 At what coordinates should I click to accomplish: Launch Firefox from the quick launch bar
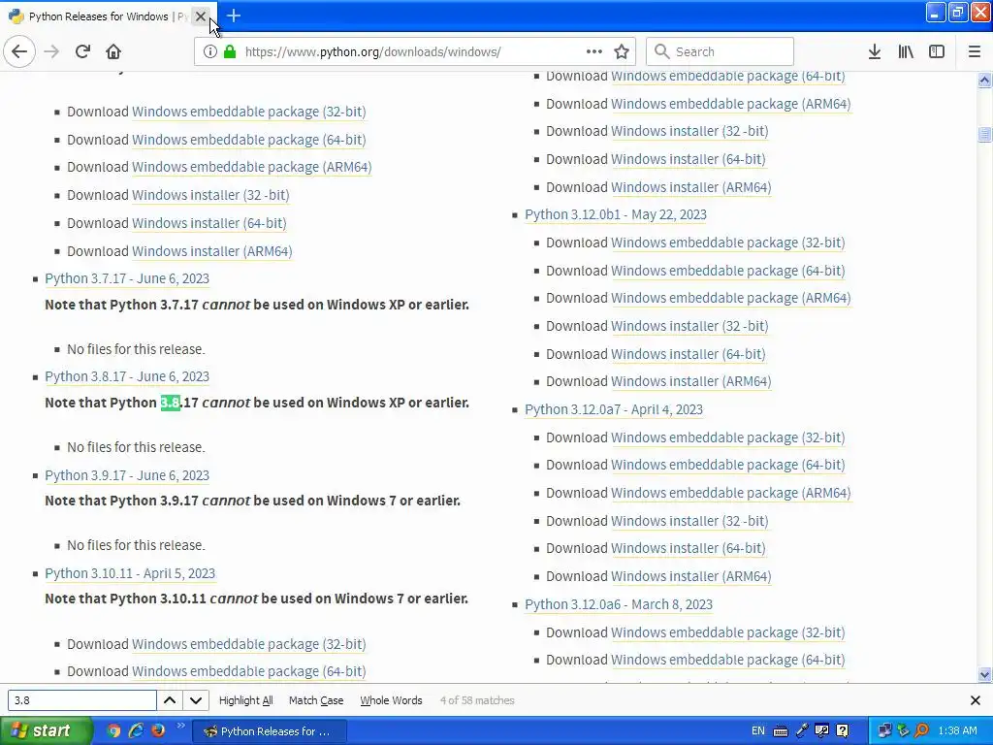(158, 730)
